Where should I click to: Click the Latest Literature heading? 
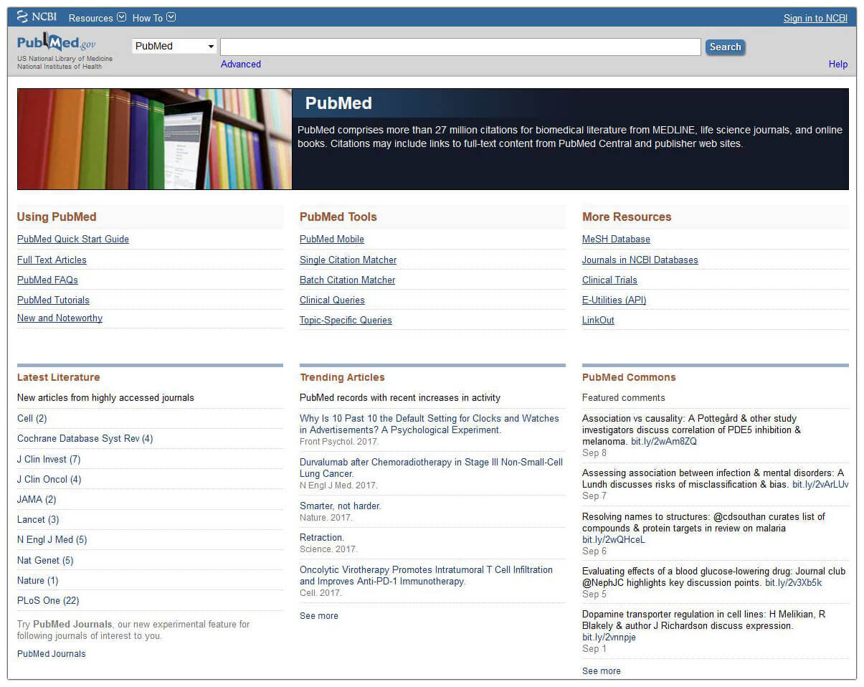coord(59,377)
